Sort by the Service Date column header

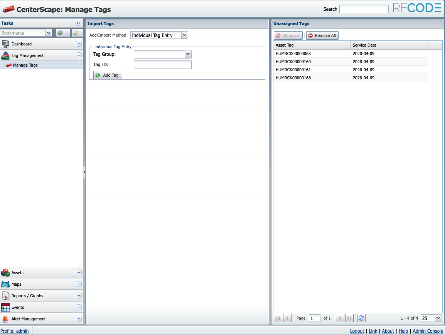pyautogui.click(x=389, y=45)
